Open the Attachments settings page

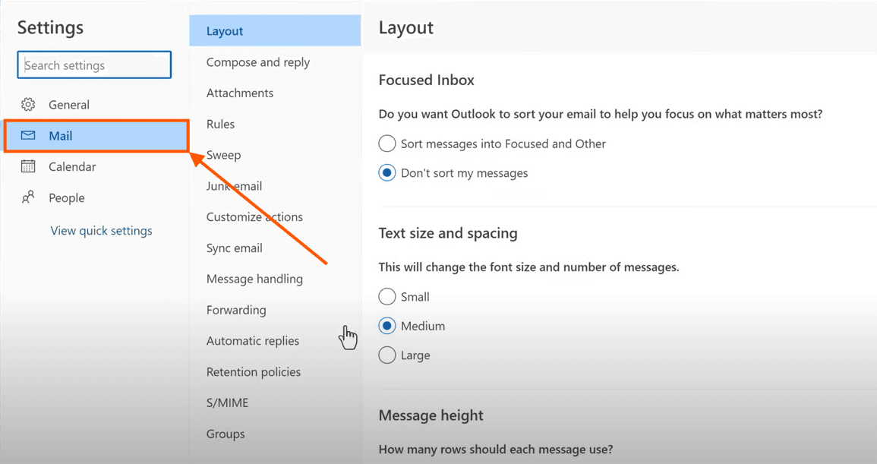coord(239,93)
